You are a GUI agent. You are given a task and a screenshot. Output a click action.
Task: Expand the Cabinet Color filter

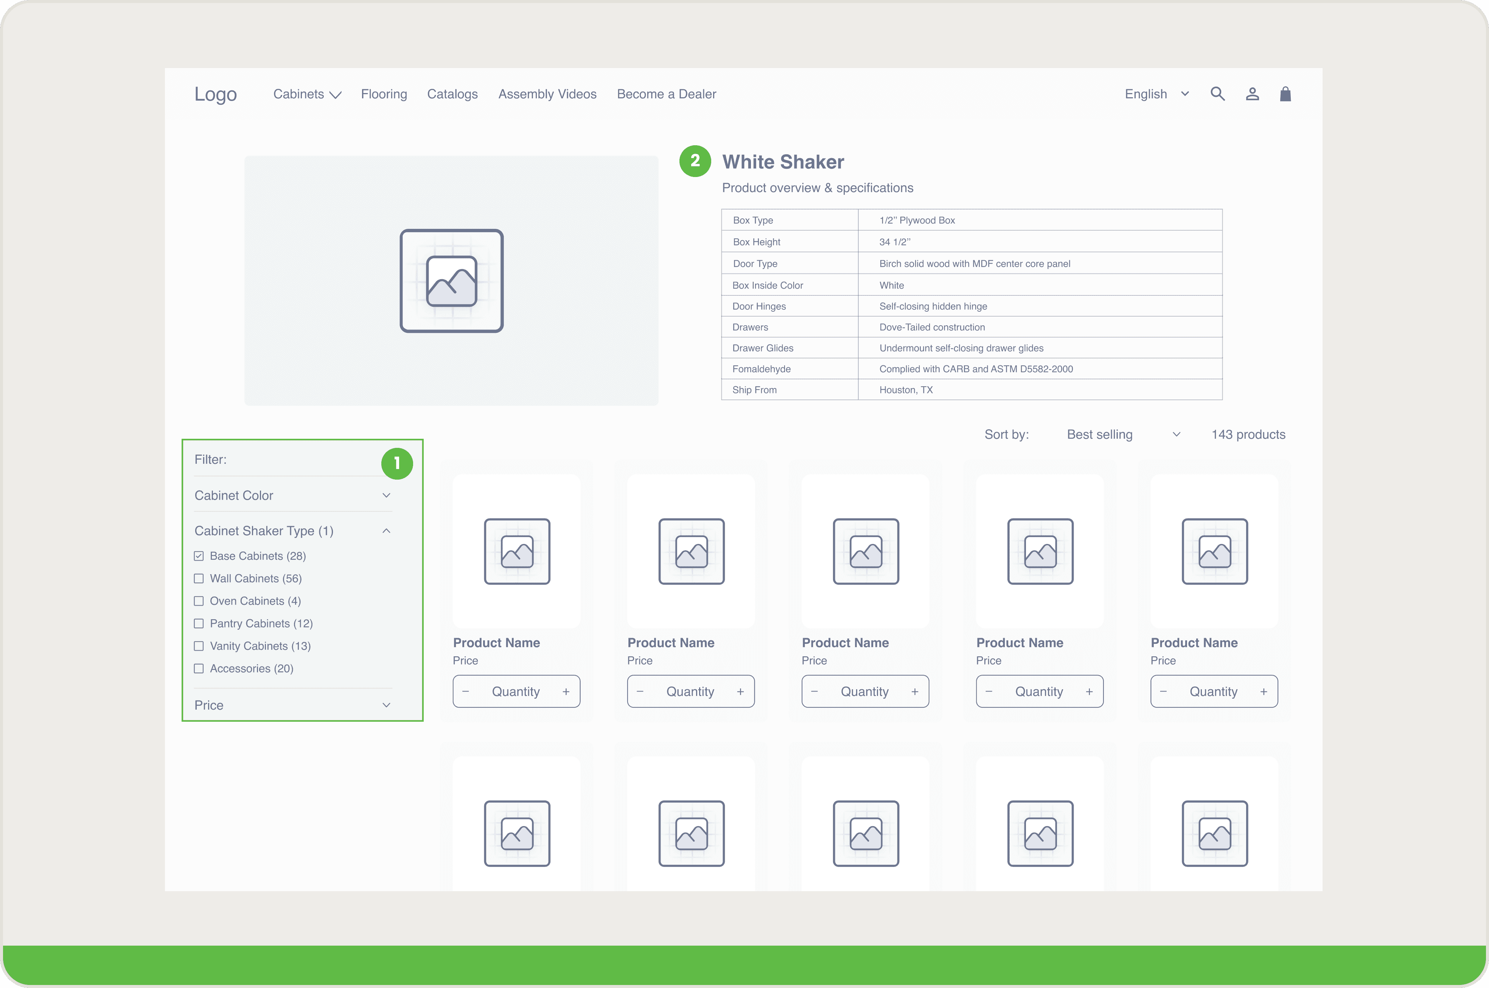coord(386,495)
